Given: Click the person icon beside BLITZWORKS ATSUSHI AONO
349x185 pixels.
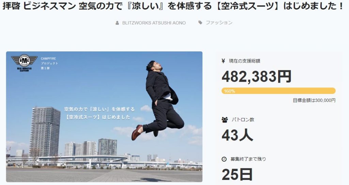Looking at the screenshot, I should tap(117, 23).
